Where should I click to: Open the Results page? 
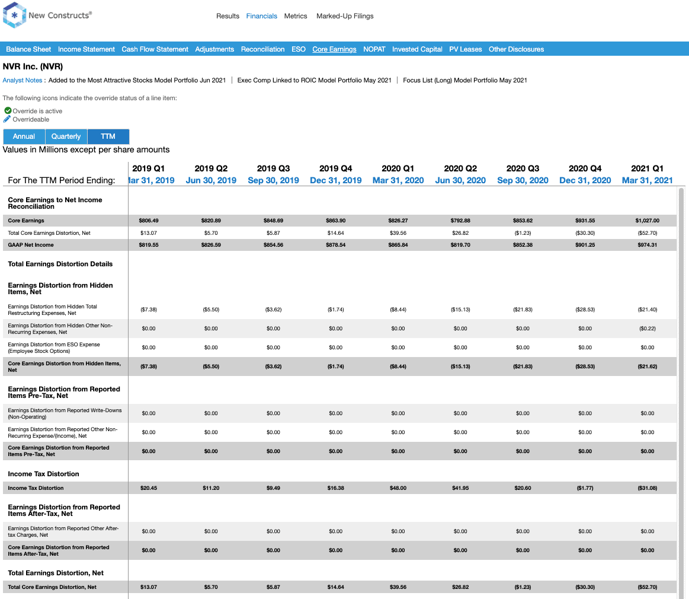click(227, 16)
